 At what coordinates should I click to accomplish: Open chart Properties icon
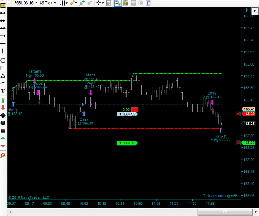[x=148, y=3]
